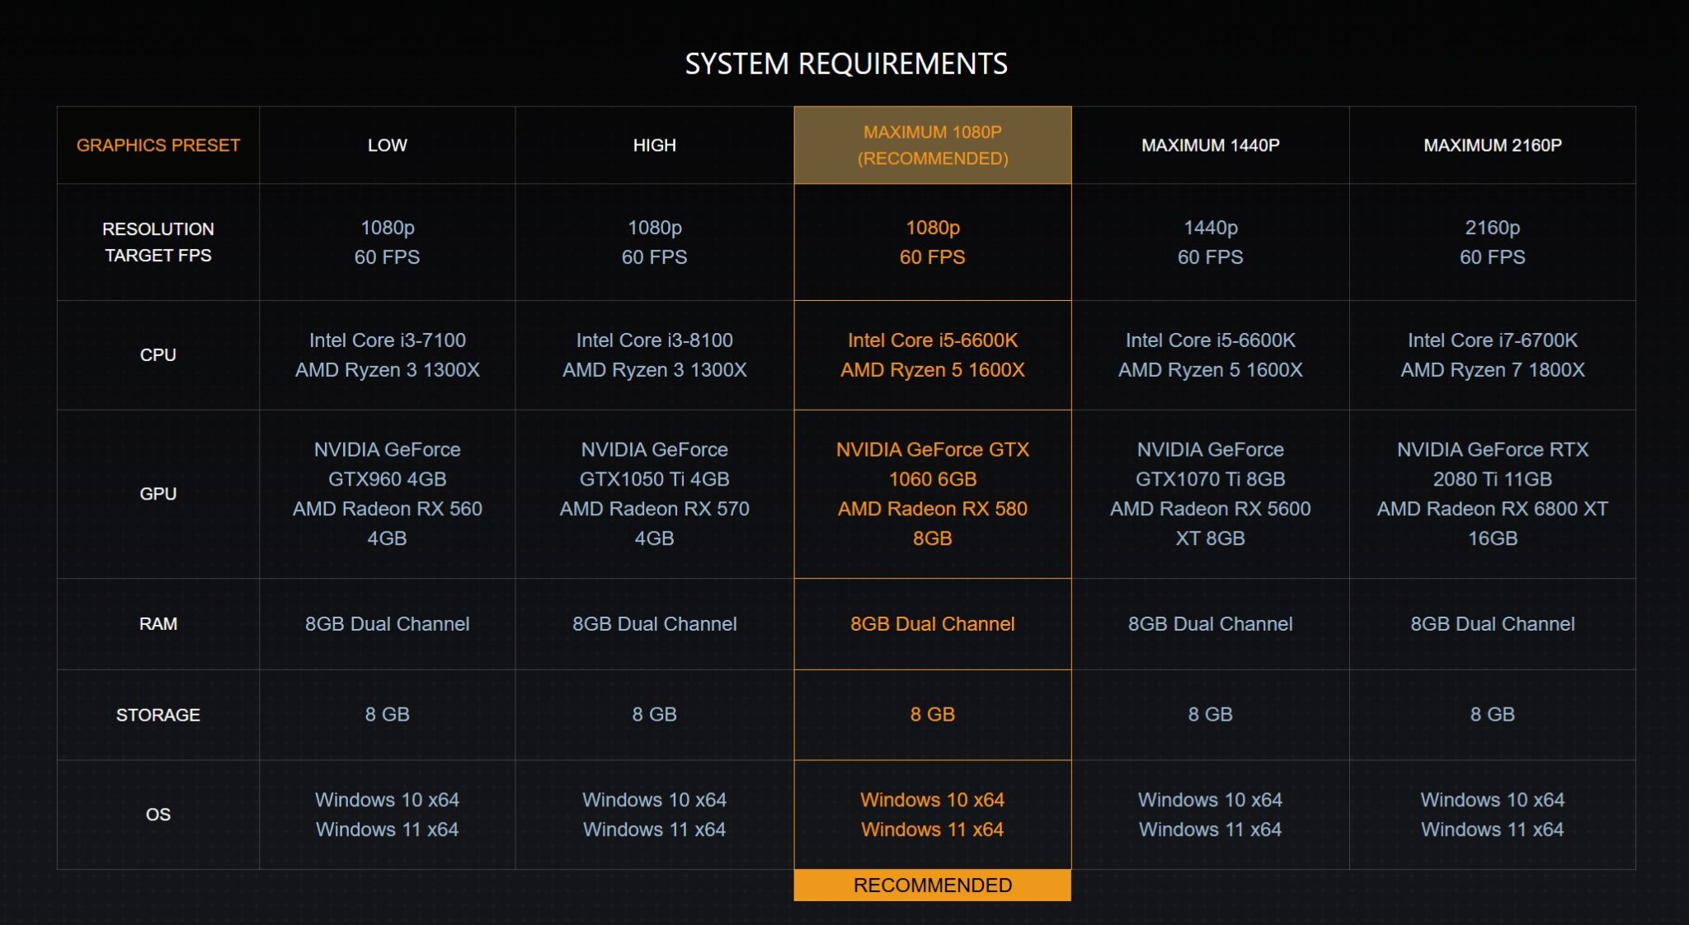Click the SYSTEM REQUIREMENTS heading
Screen dimensions: 1689x925
pos(846,63)
